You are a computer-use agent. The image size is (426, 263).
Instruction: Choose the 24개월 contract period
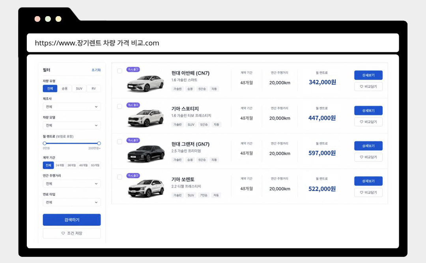(x=60, y=165)
